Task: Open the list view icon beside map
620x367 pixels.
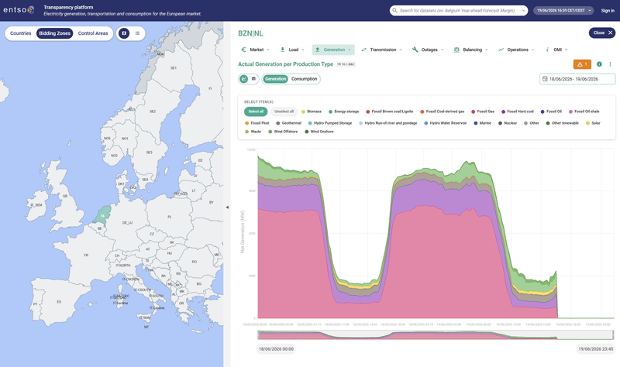Action: coord(137,33)
